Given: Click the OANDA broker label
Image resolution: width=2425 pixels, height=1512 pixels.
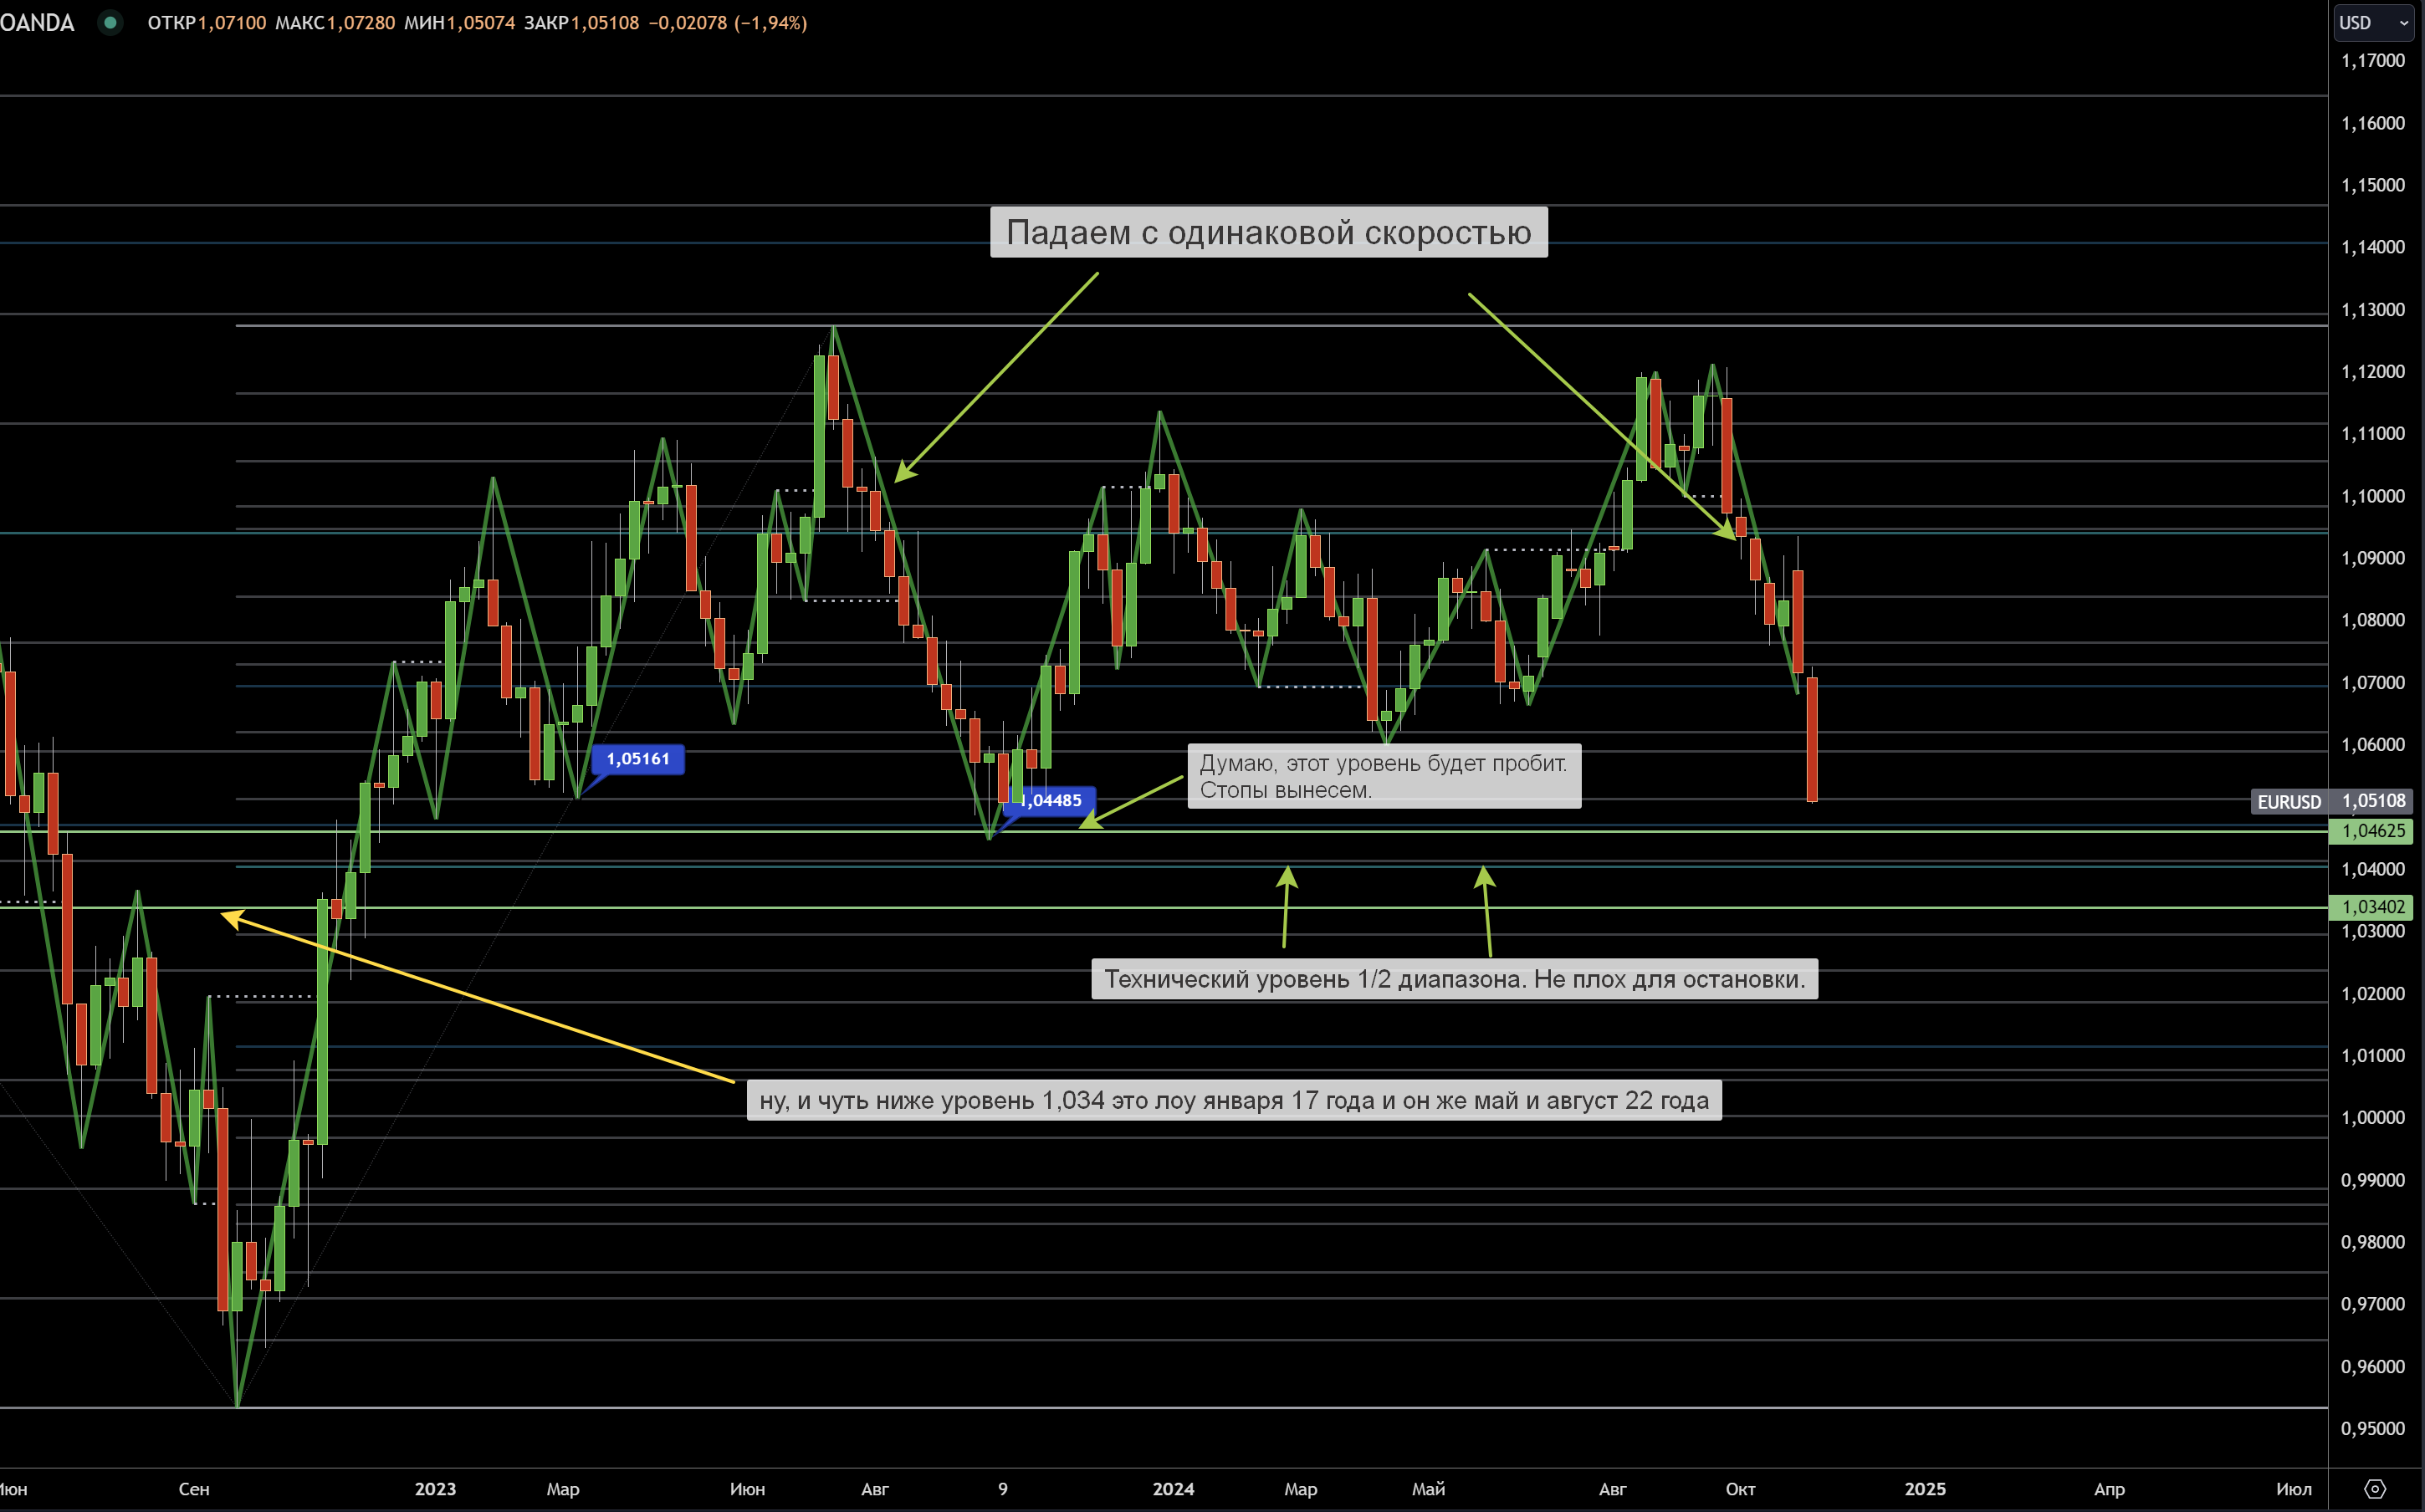Looking at the screenshot, I should 37,22.
